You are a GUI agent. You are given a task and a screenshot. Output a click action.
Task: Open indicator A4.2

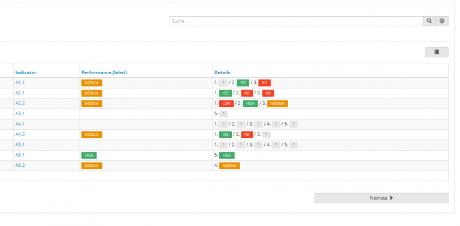click(20, 135)
